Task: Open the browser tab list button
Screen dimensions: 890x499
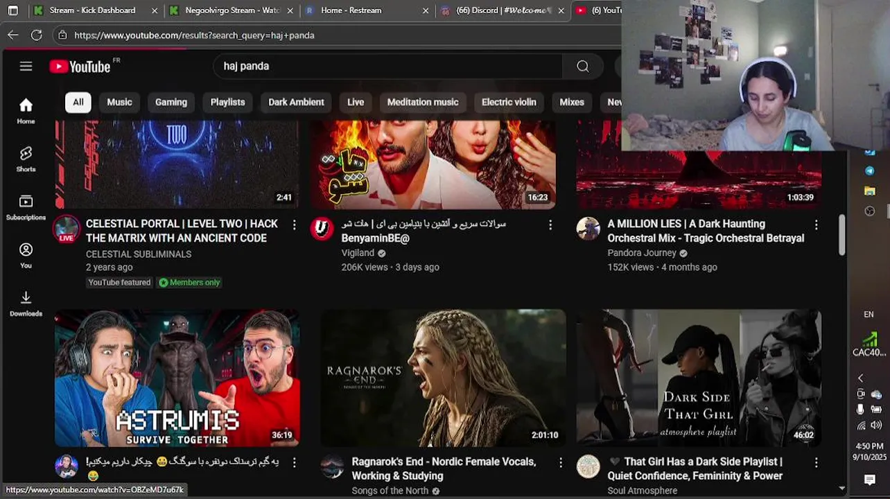Action: tap(12, 10)
